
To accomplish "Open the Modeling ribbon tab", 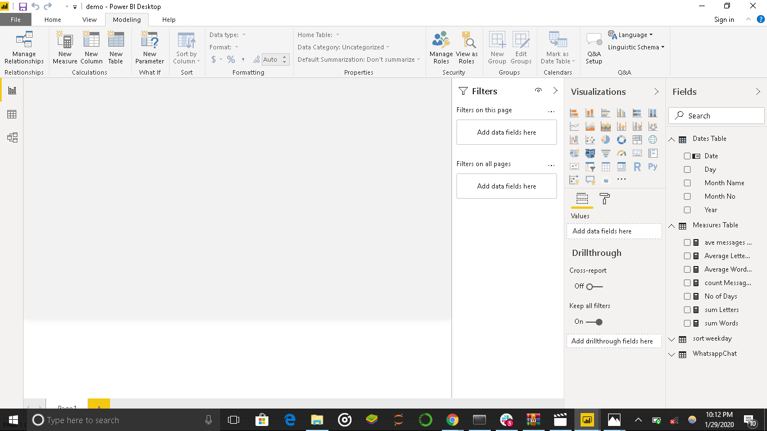I will [x=127, y=20].
